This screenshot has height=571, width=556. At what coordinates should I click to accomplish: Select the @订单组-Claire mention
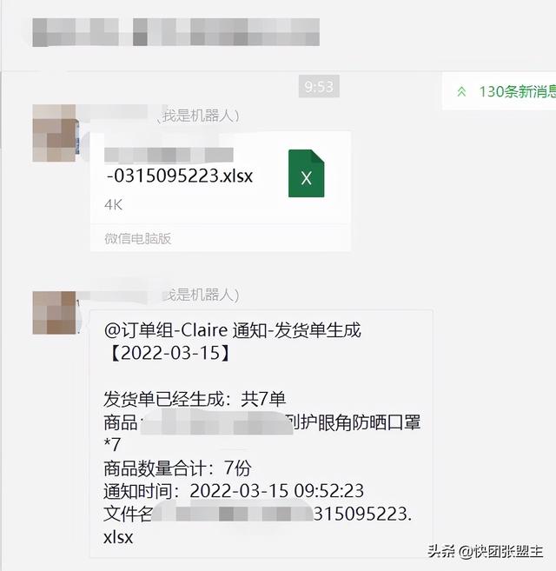click(166, 330)
